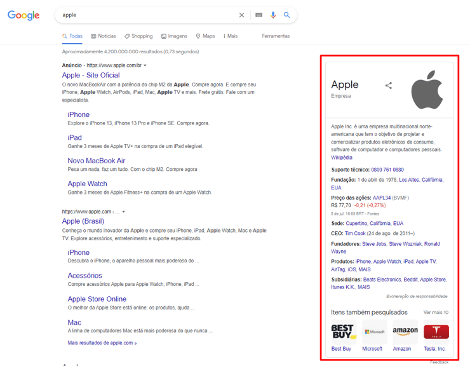Viewport: 470px width, 366px height.
Task: Open Apple Store Online sitelink
Action: 97,299
